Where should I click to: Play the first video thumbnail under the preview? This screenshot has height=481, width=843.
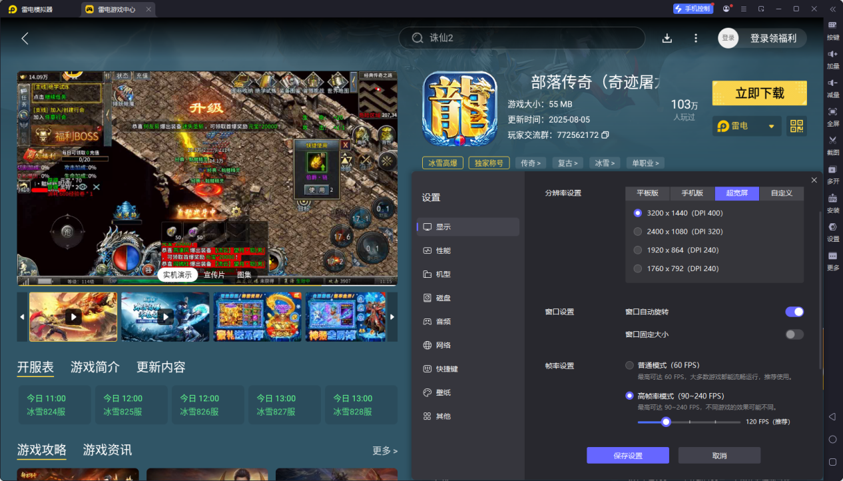pos(73,316)
